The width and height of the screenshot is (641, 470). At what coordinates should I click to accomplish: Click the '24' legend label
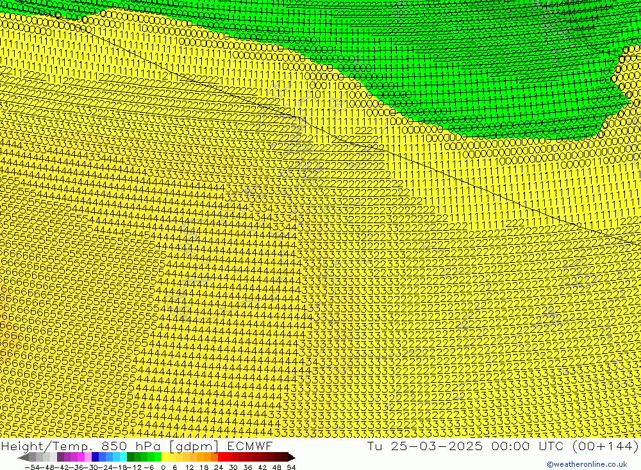coord(219,467)
